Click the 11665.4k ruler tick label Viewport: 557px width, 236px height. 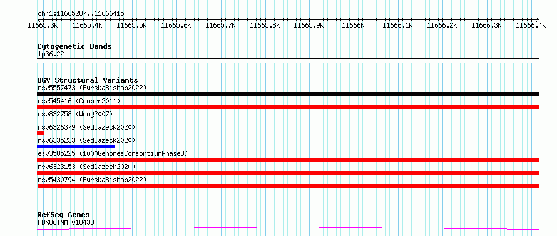coord(87,25)
